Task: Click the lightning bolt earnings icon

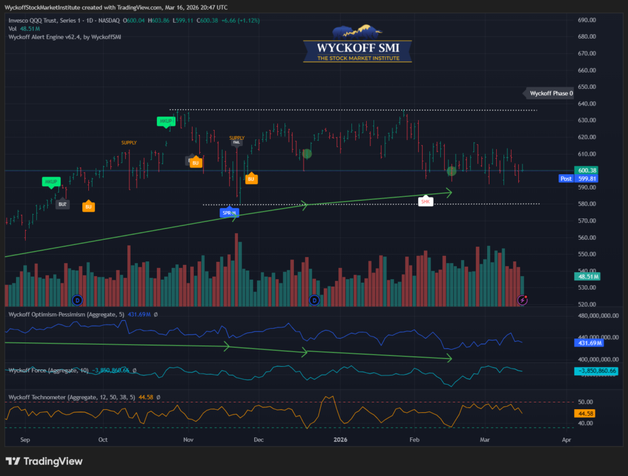Action: [523, 300]
